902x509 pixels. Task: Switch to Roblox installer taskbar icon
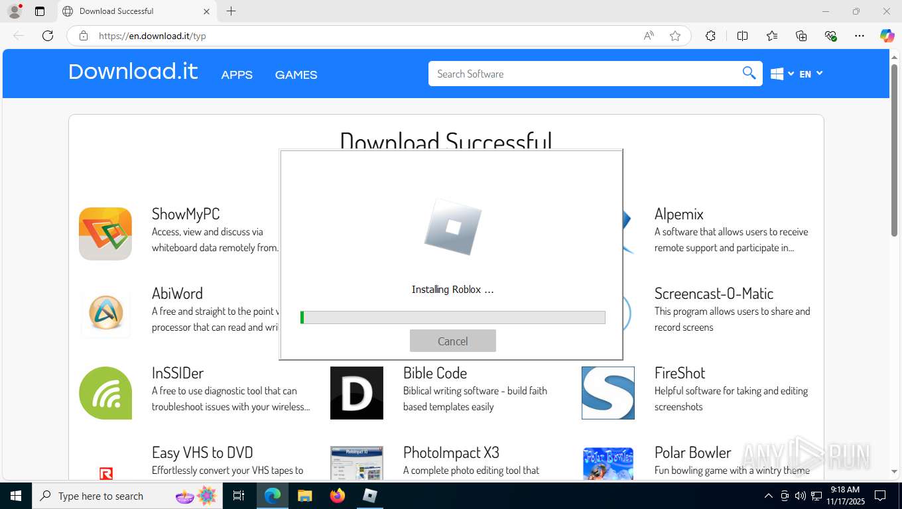370,496
